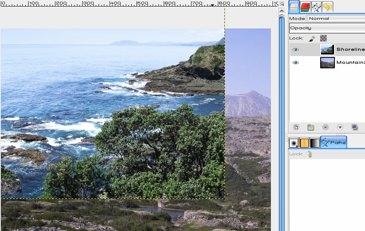Screen dimensions: 365x231
Task: Toggle the lock alpha channel checkerboard icon
Action: pyautogui.click(x=323, y=38)
